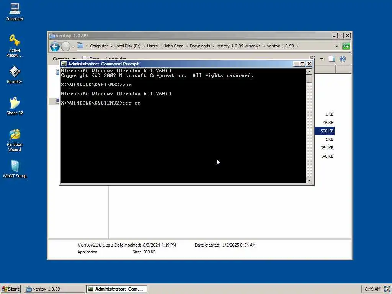The height and width of the screenshot is (294, 392).
Task: Expand arrow after Local Disk (D:) breadcrumb
Action: (144, 46)
